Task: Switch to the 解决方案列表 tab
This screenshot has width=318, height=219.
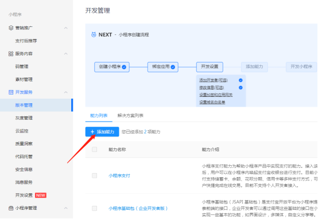Action: pos(130,116)
